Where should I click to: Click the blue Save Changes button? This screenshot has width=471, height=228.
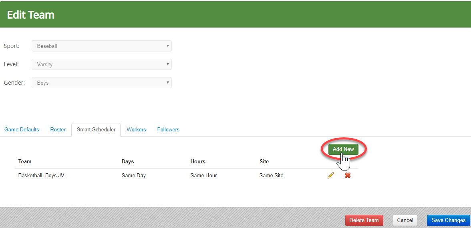[x=449, y=220]
